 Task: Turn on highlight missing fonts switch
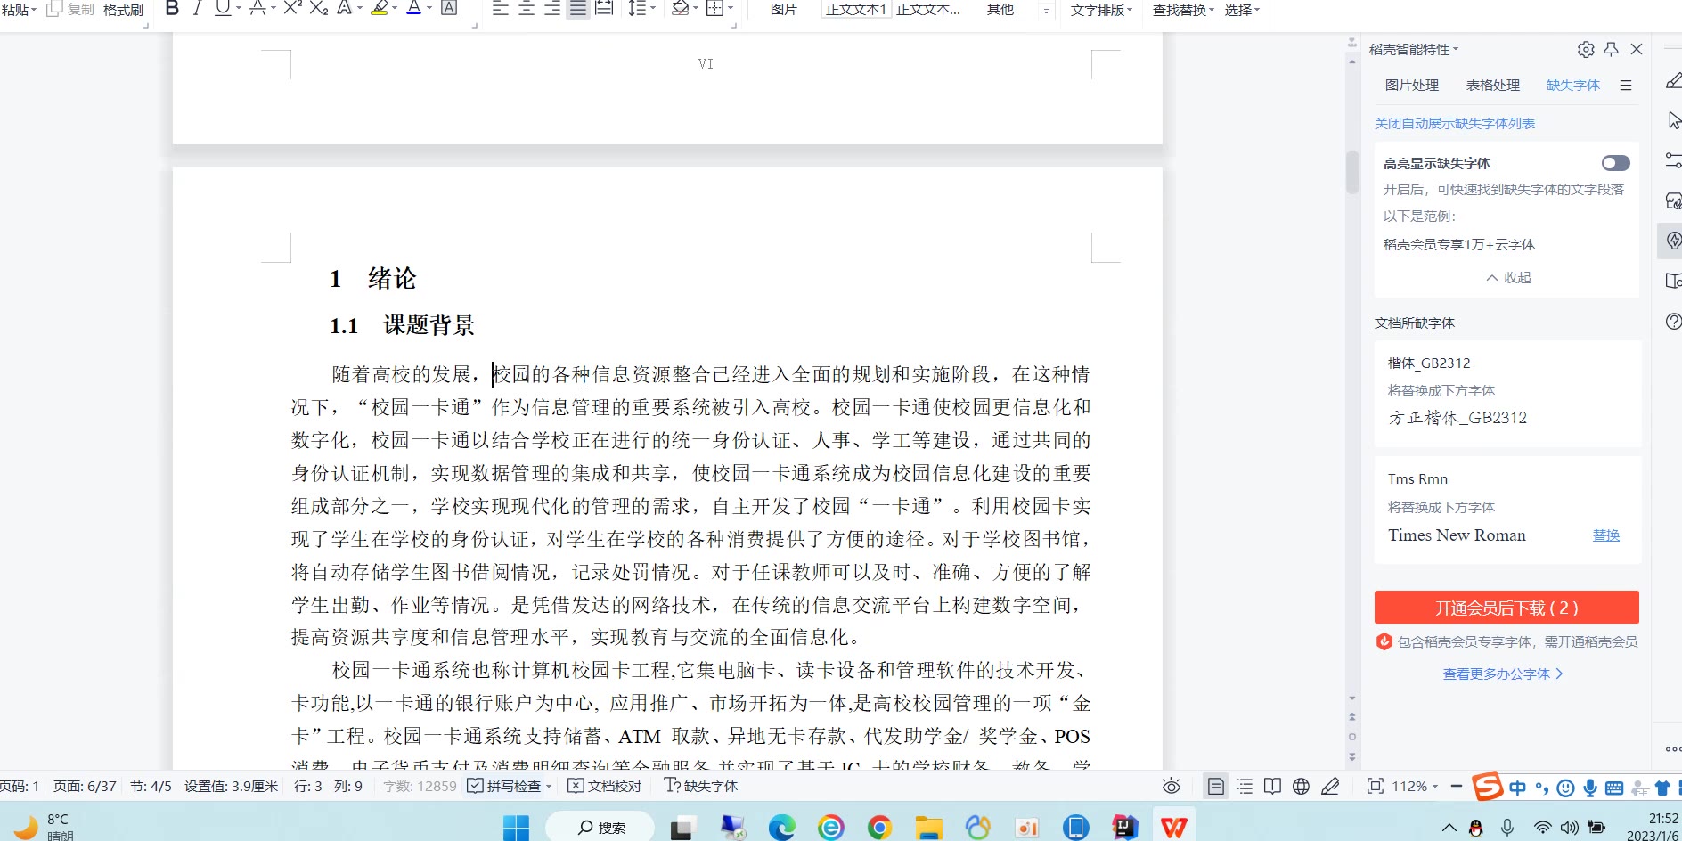click(1615, 163)
